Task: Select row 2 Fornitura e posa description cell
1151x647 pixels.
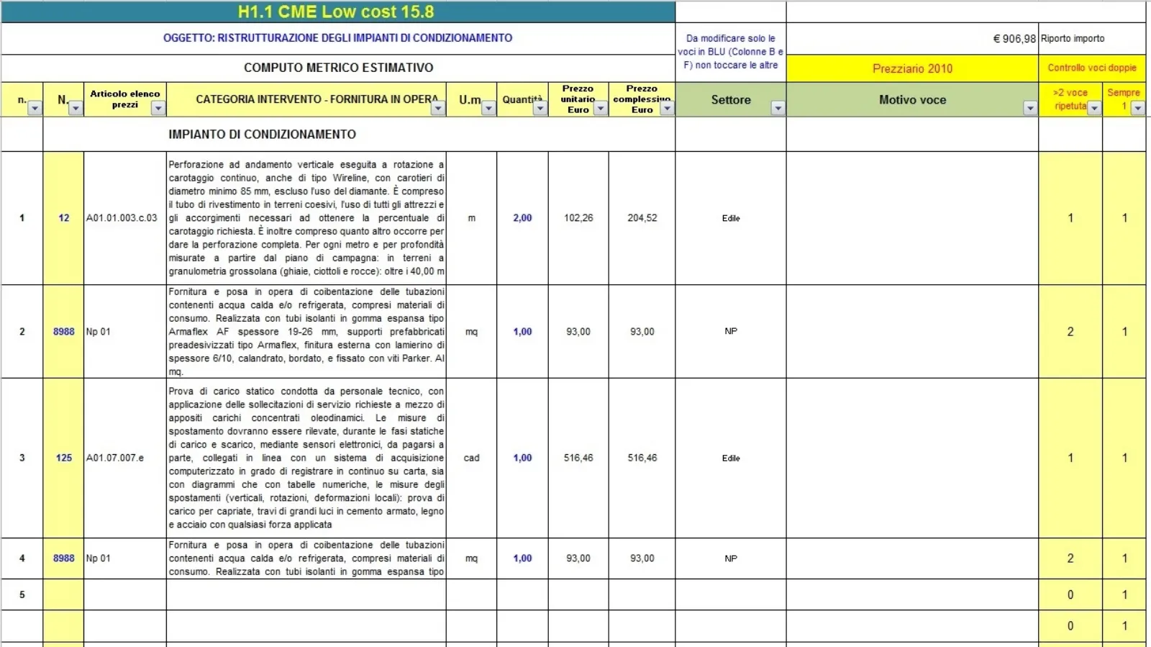Action: click(x=306, y=332)
